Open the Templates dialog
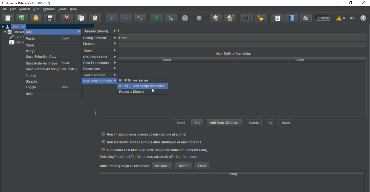Viewport: 370px width, 192px height. point(22,18)
